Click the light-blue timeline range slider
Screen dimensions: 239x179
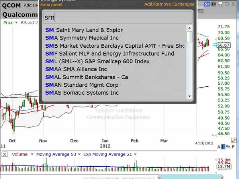click(x=190, y=177)
